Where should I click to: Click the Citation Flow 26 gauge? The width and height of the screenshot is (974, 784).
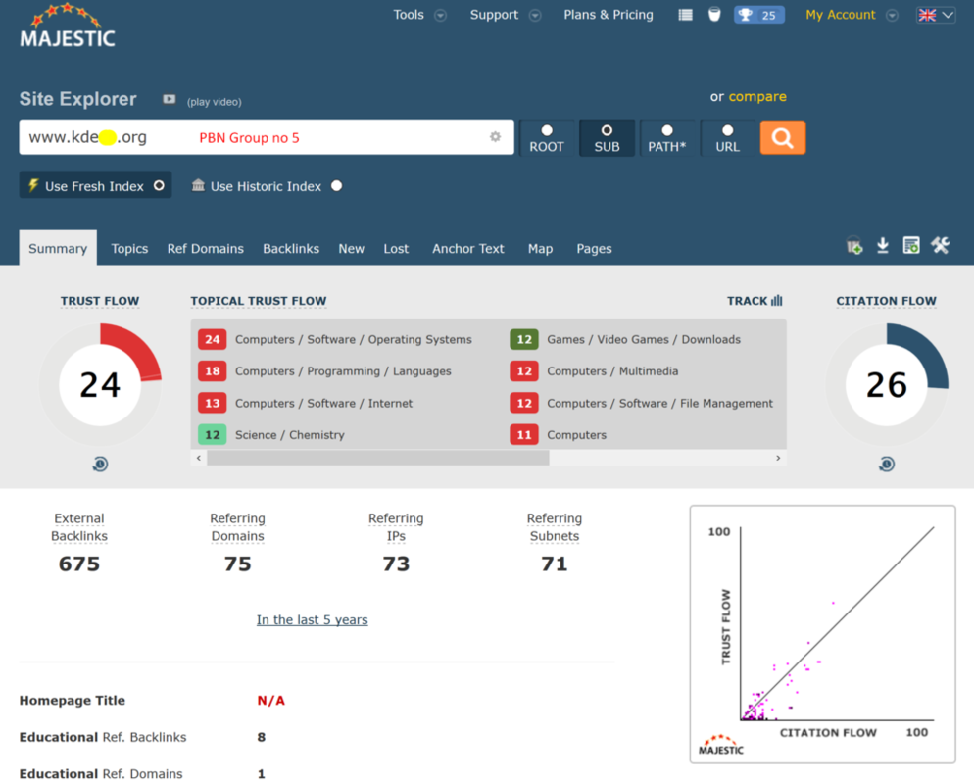tap(887, 384)
